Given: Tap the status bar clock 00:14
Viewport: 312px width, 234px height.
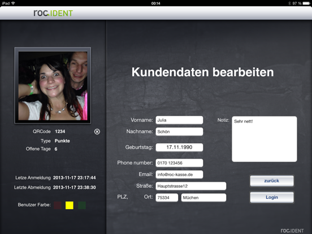Looking at the screenshot, I should [x=155, y=3].
